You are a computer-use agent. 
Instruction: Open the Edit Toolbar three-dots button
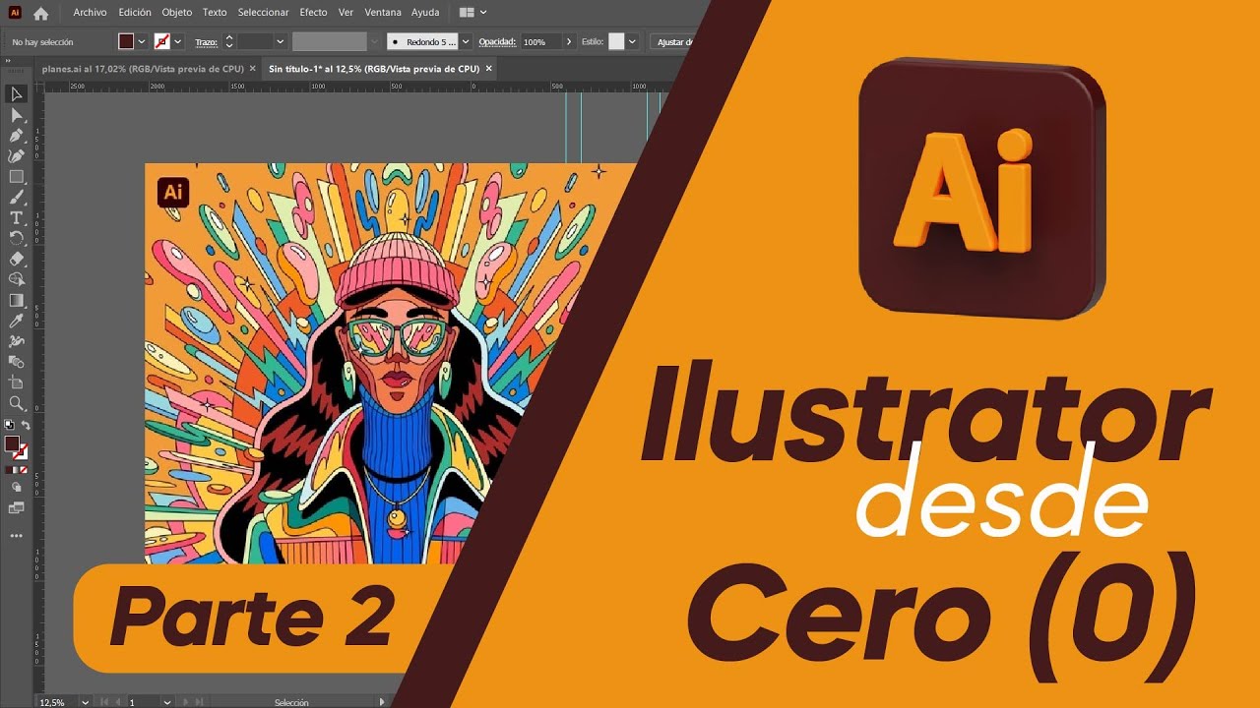[x=17, y=536]
